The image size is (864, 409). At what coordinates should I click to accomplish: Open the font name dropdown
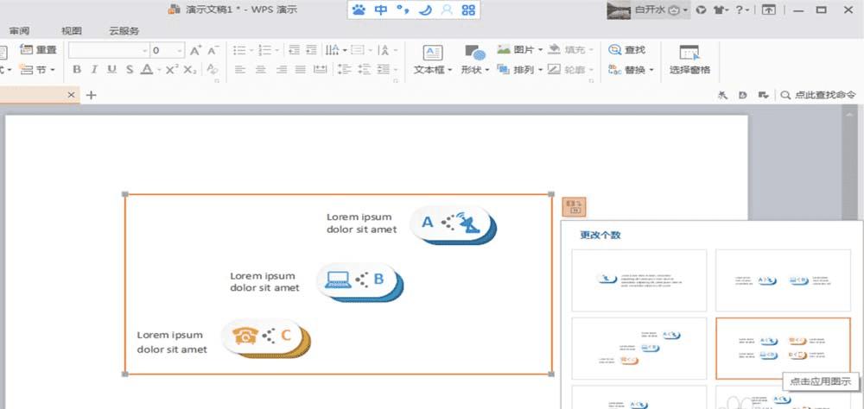coord(145,51)
